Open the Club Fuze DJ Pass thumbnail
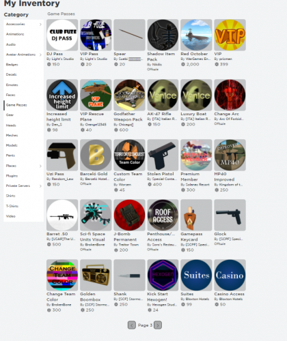 click(x=62, y=35)
